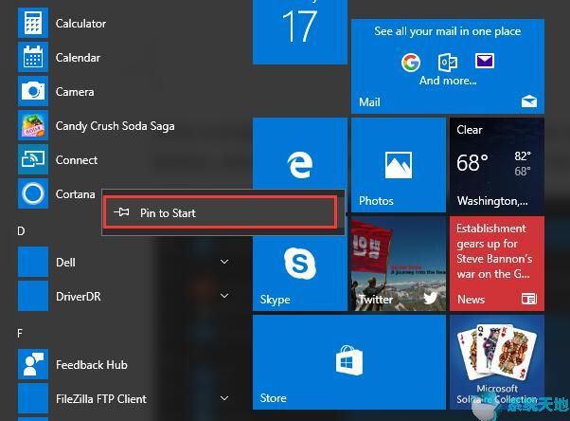Open the Photos tile
Image resolution: width=570 pixels, height=421 pixels.
[x=399, y=165]
